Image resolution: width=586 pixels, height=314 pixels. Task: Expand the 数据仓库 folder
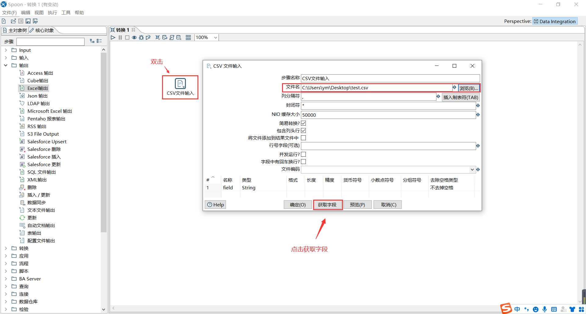(x=6, y=302)
